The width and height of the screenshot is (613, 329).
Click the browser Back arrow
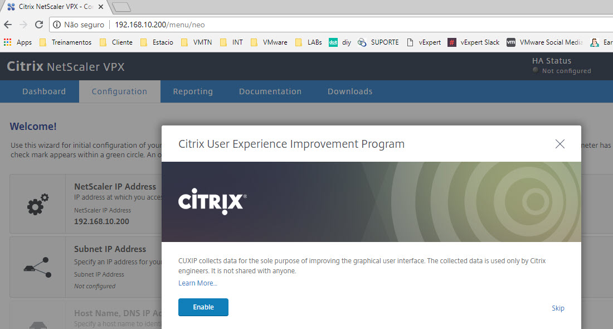[8, 25]
